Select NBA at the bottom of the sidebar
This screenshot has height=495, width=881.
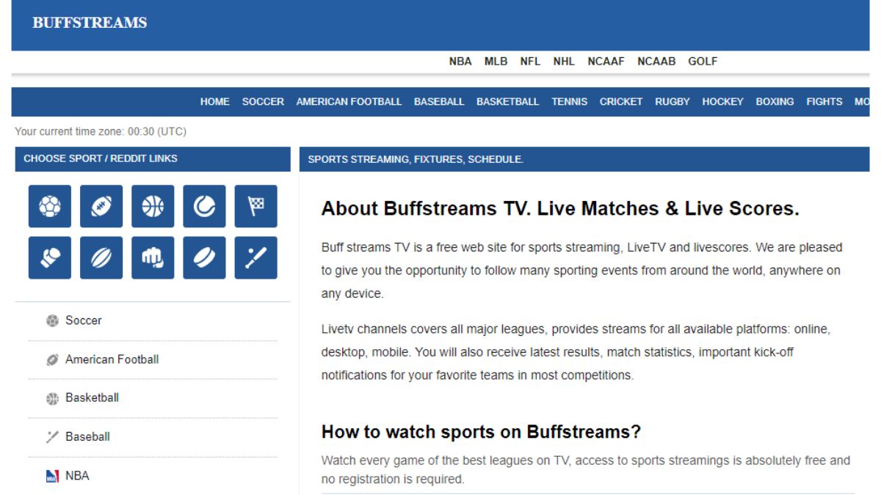78,475
